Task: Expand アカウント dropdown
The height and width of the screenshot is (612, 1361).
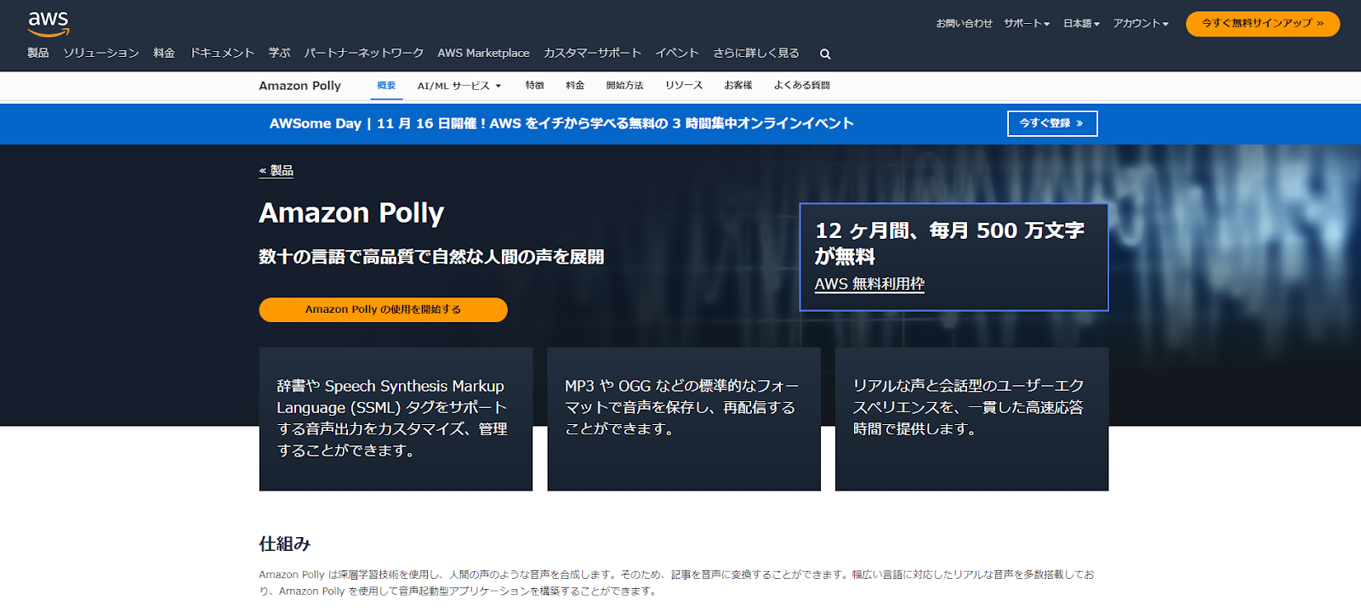Action: tap(1141, 24)
